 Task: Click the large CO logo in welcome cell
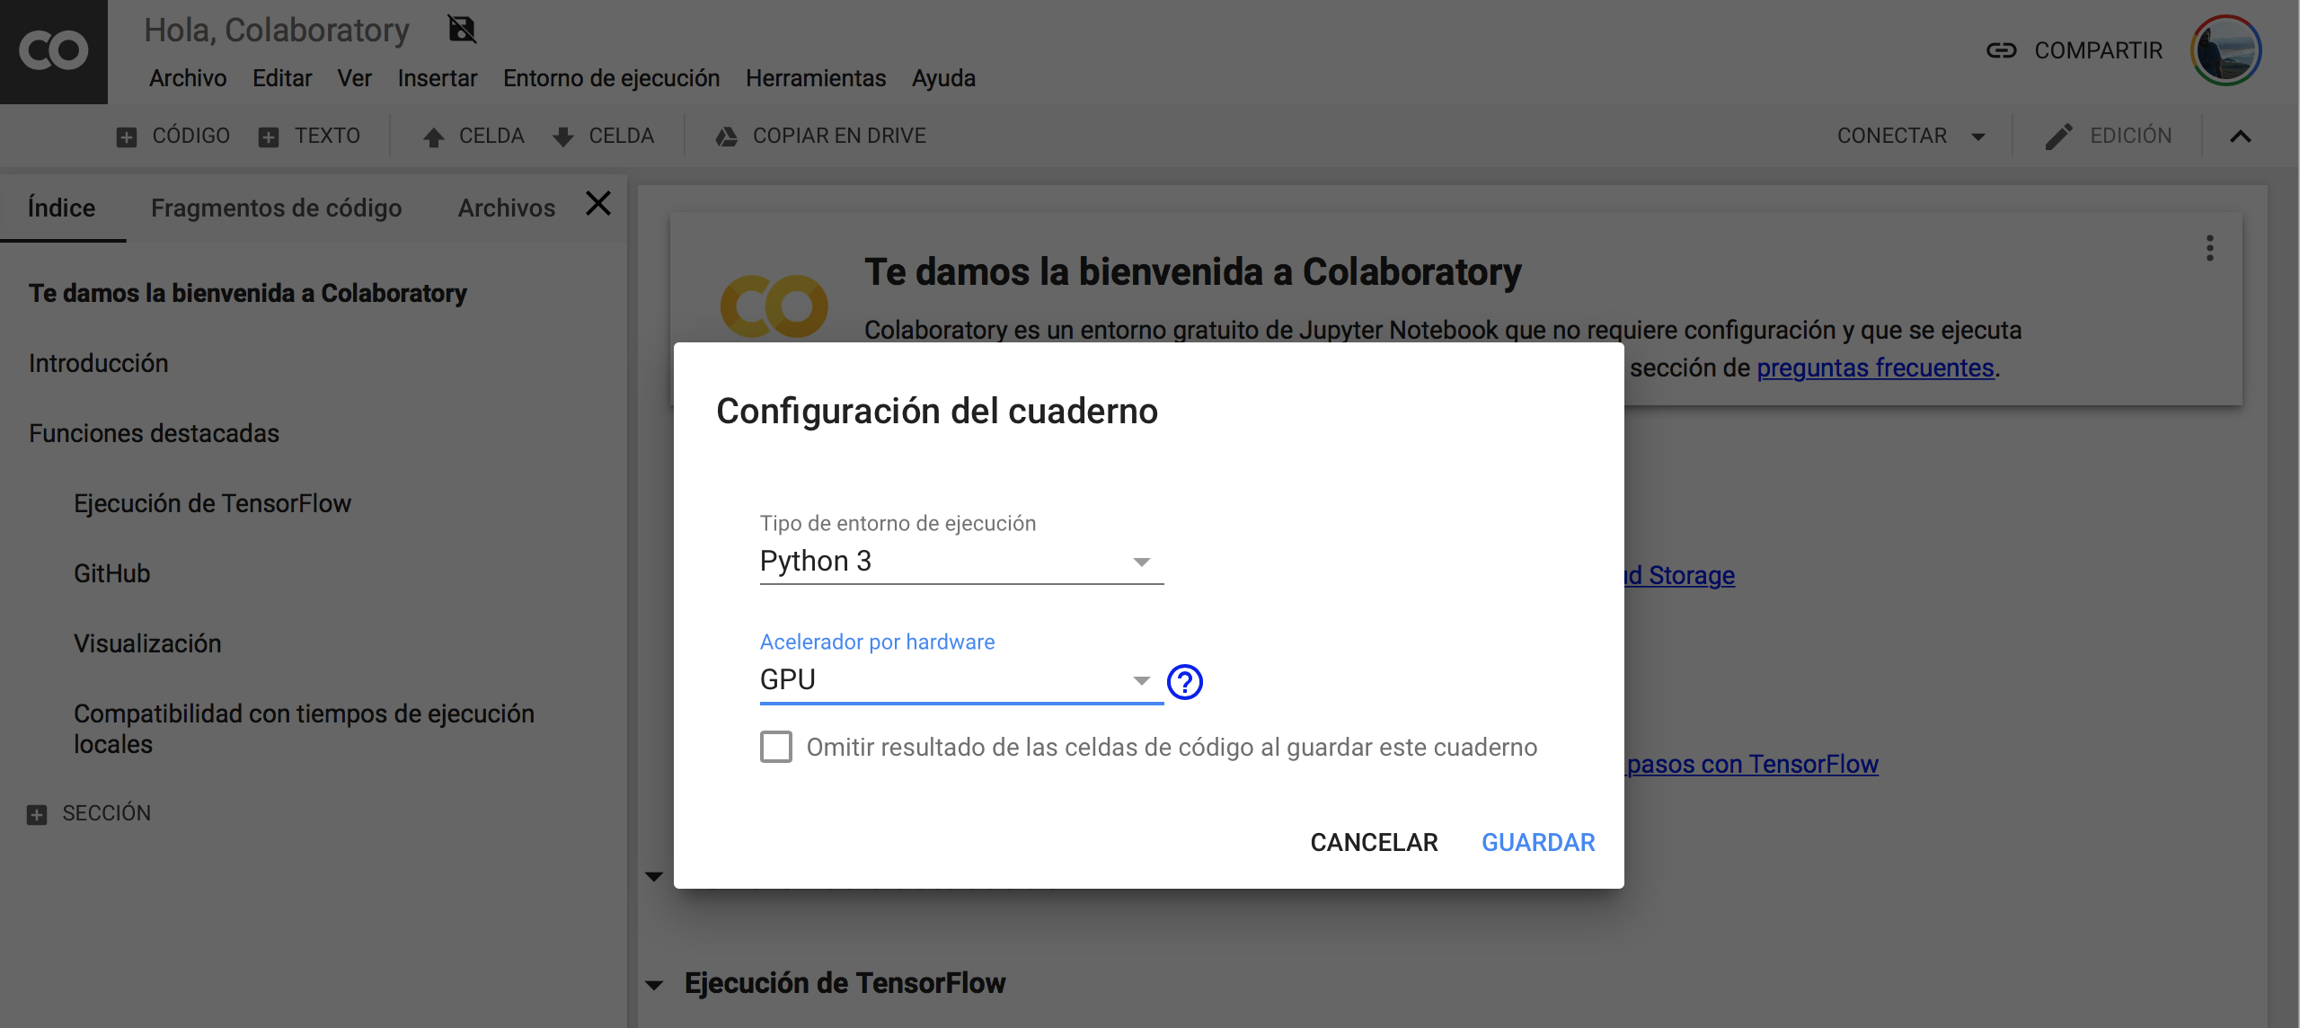774,306
